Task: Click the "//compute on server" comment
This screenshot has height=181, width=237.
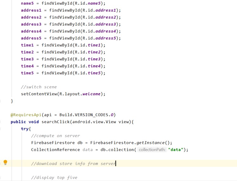Action: coord(56,136)
